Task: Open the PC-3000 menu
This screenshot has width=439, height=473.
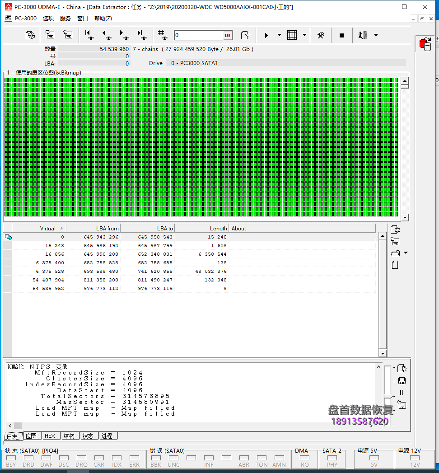Action: [x=26, y=19]
